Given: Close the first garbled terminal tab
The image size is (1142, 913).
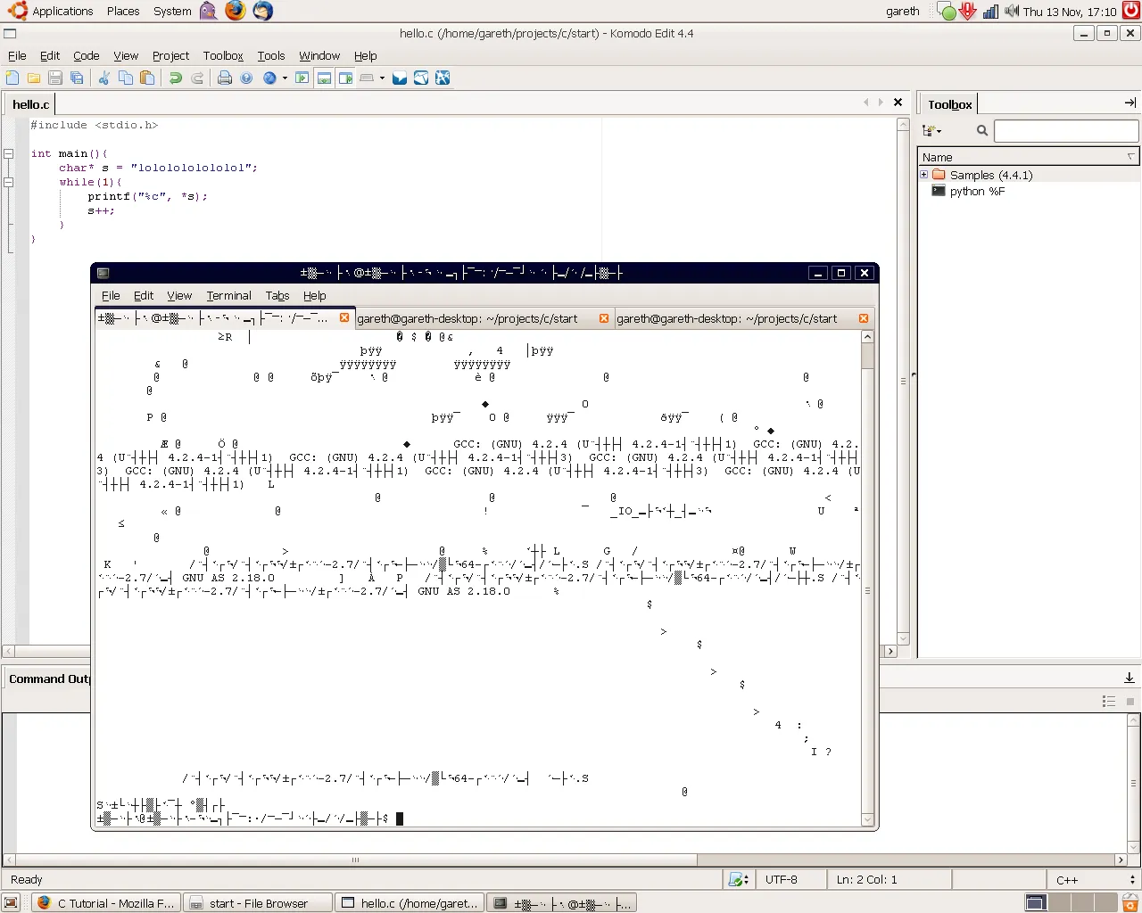Looking at the screenshot, I should click(344, 317).
